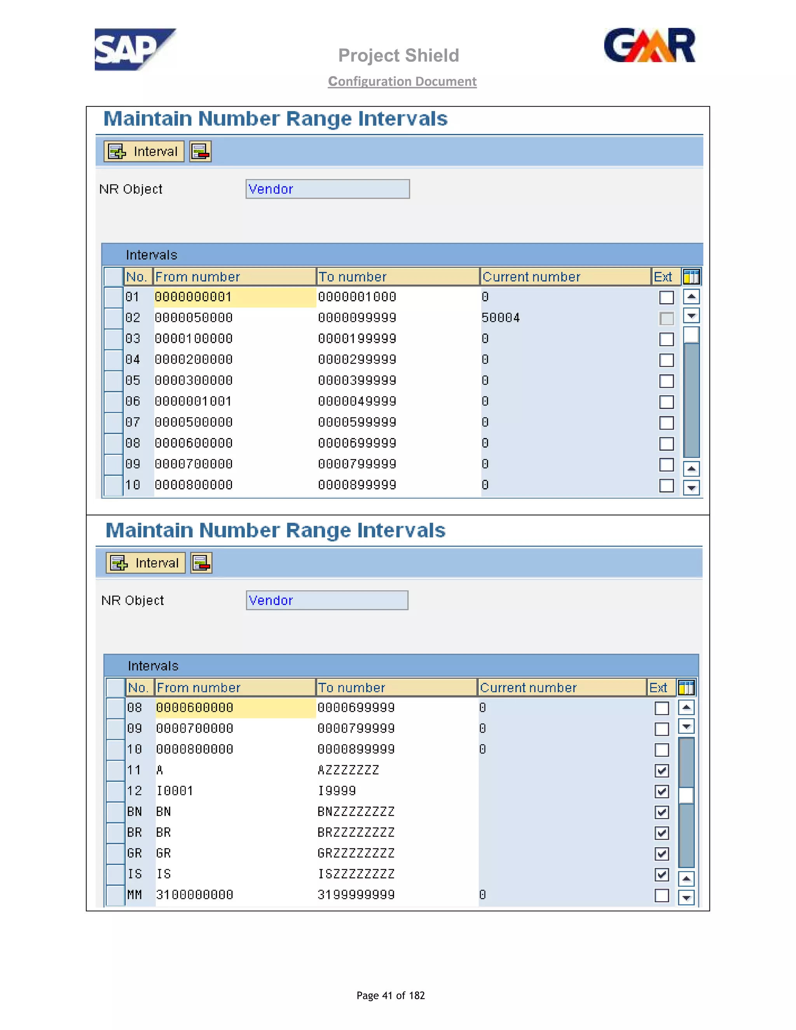Image resolution: width=796 pixels, height=1030 pixels.
Task: Select row 02 using its row selector in upper table
Action: pyautogui.click(x=113, y=318)
